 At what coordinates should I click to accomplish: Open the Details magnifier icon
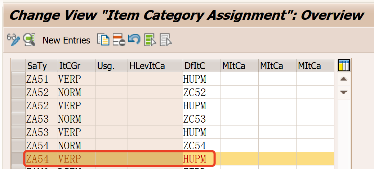pyautogui.click(x=29, y=40)
